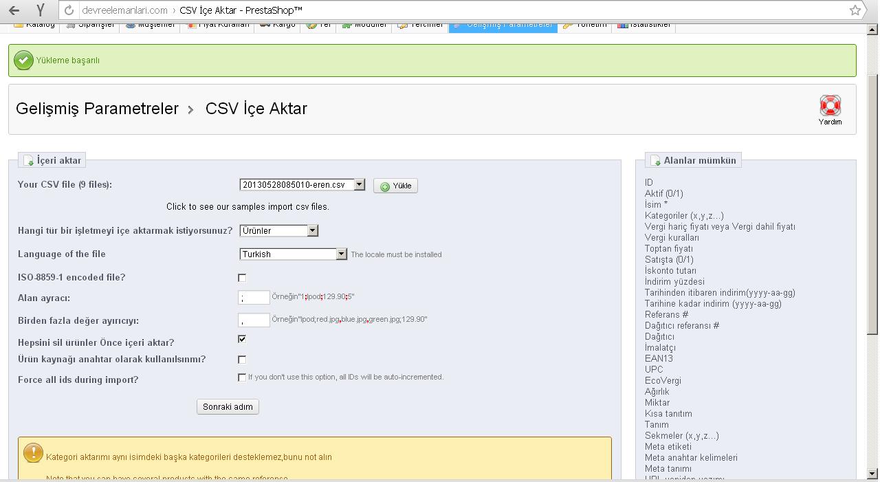Image resolution: width=880 pixels, height=482 pixels.
Task: Focus the Alan ayracı separator field
Action: 254,298
